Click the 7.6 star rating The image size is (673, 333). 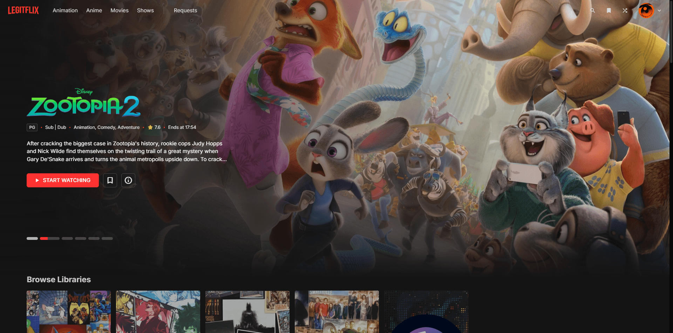tap(154, 127)
